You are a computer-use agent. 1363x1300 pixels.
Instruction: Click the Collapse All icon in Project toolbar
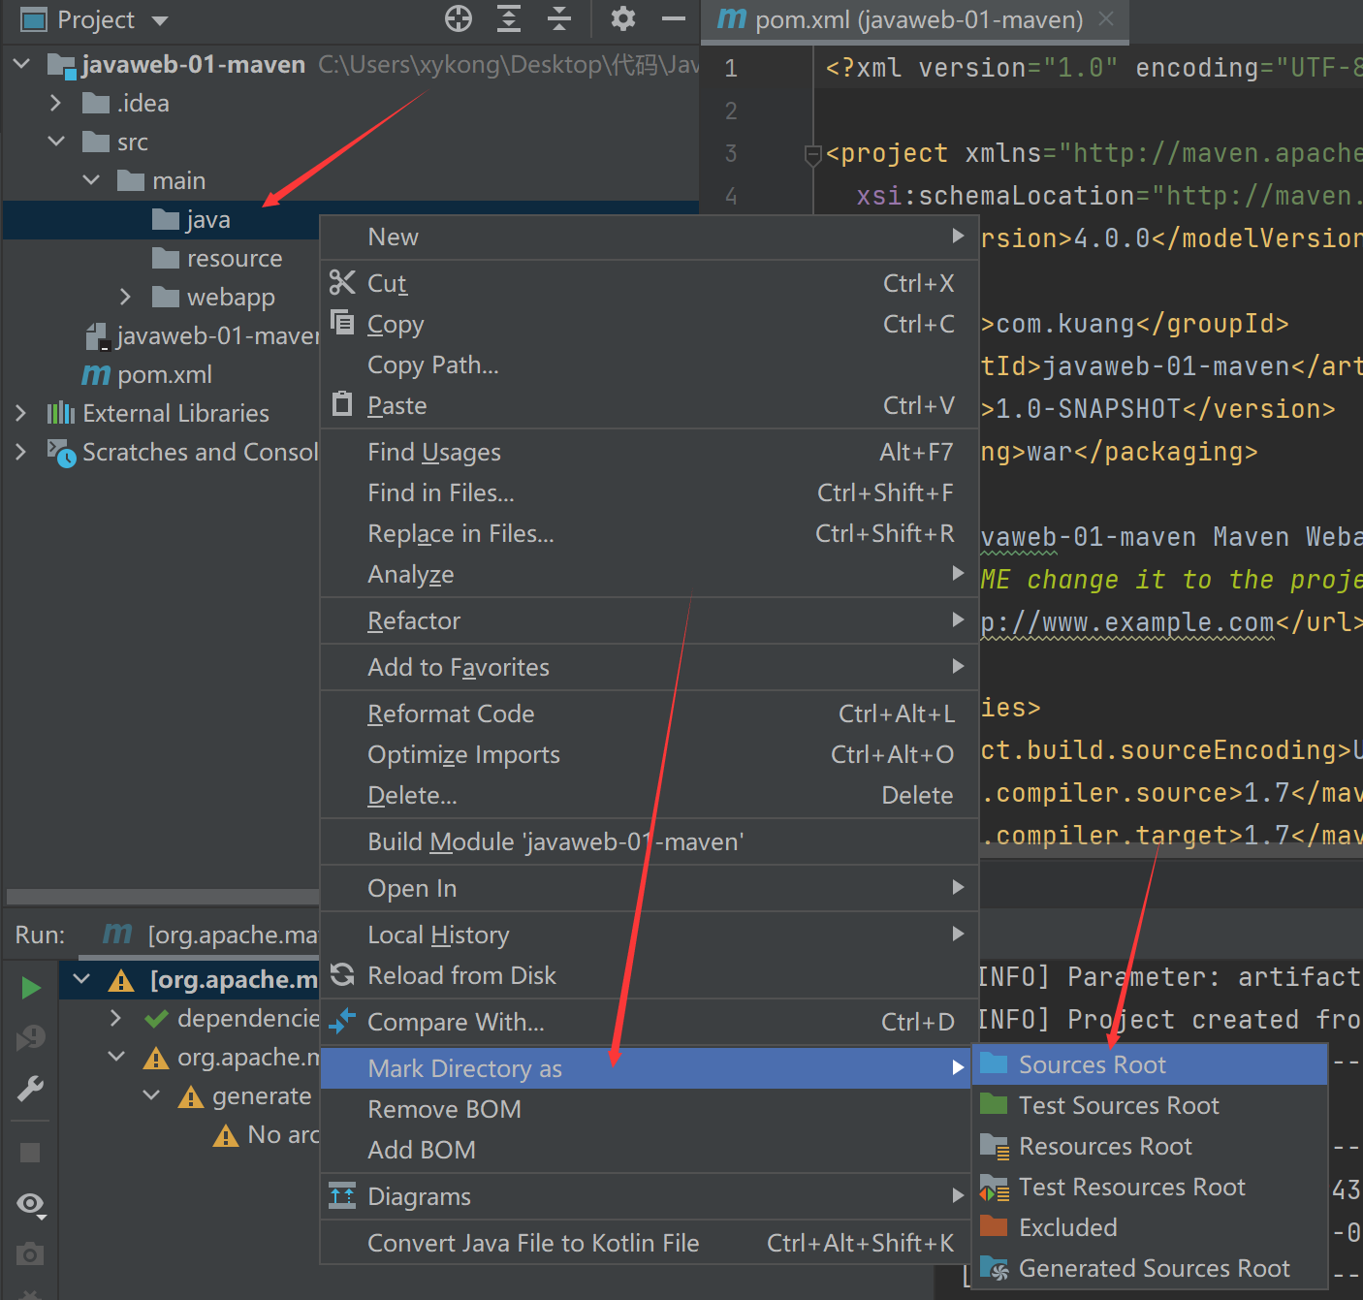point(559,18)
